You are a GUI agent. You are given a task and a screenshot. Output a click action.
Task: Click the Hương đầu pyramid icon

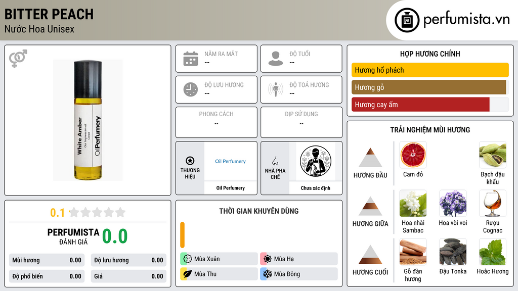370,158
